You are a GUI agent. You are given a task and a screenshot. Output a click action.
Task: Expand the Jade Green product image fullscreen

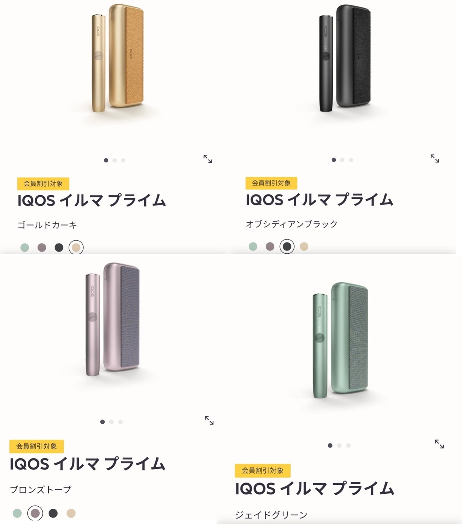tap(439, 444)
